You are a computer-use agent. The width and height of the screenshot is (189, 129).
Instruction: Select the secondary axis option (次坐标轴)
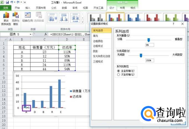click(119, 75)
